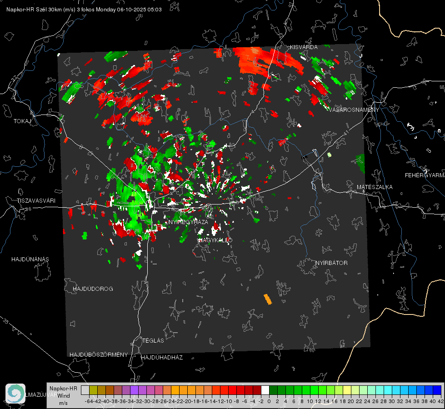Click the 'Wind' label in the legend

pyautogui.click(x=64, y=396)
